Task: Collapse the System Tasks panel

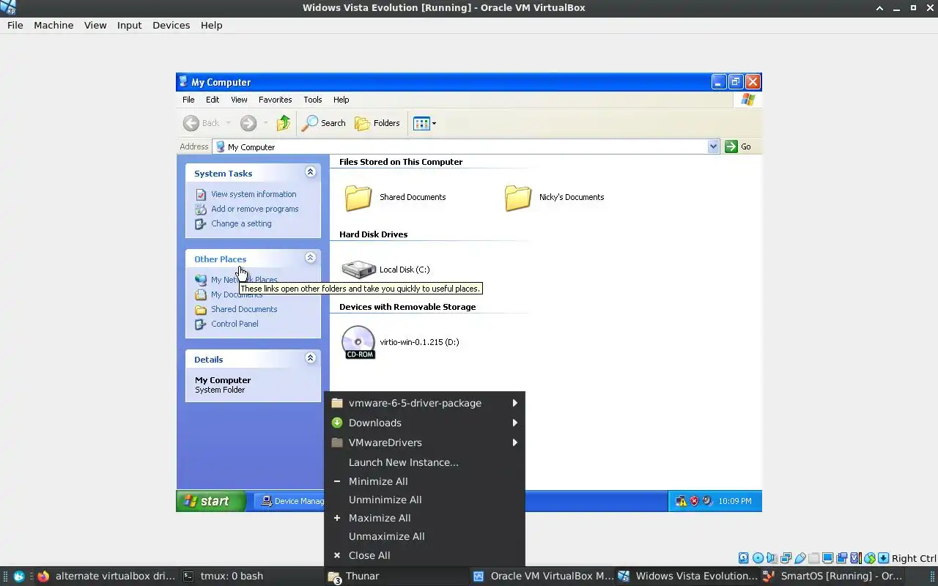Action: point(310,171)
